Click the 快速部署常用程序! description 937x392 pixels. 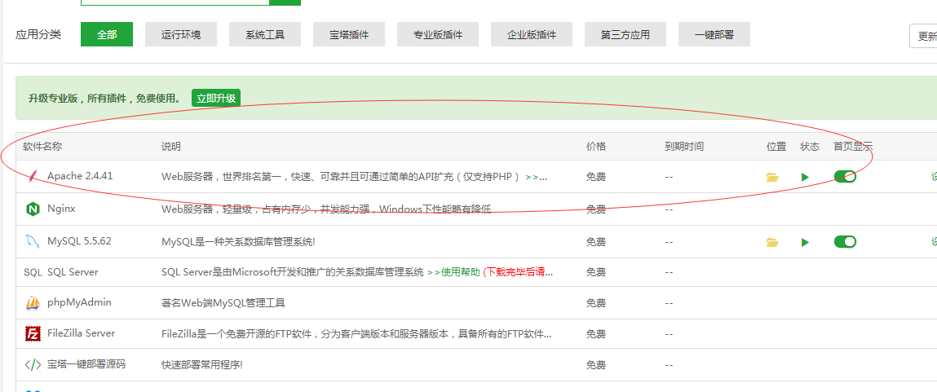pyautogui.click(x=202, y=364)
